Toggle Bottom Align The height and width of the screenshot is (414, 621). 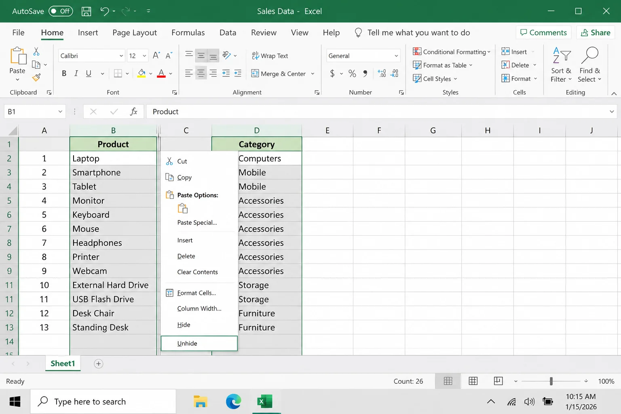click(213, 55)
